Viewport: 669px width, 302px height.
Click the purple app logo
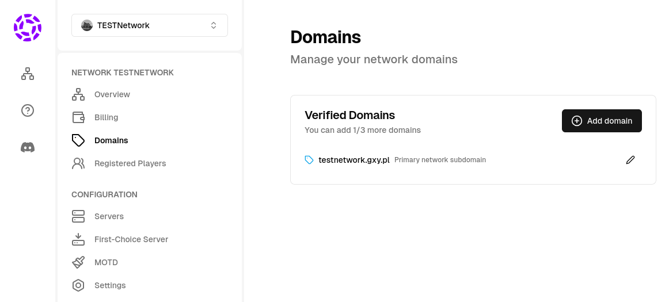[x=27, y=28]
